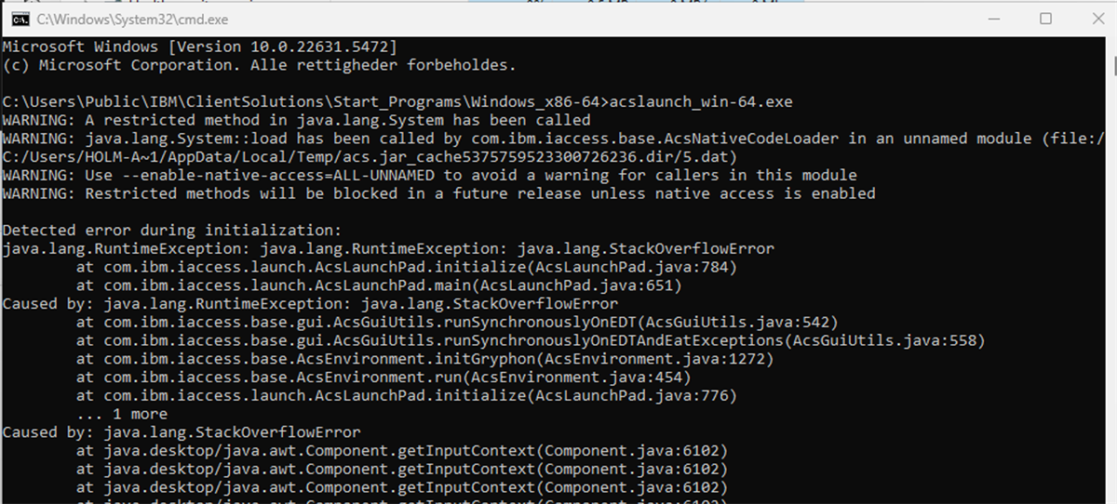Click AcsGuiUtils.java:542 in the stack trace
1117x504 pixels.
coord(737,322)
